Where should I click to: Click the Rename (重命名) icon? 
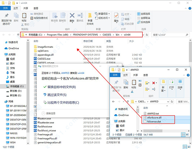(x=80, y=17)
